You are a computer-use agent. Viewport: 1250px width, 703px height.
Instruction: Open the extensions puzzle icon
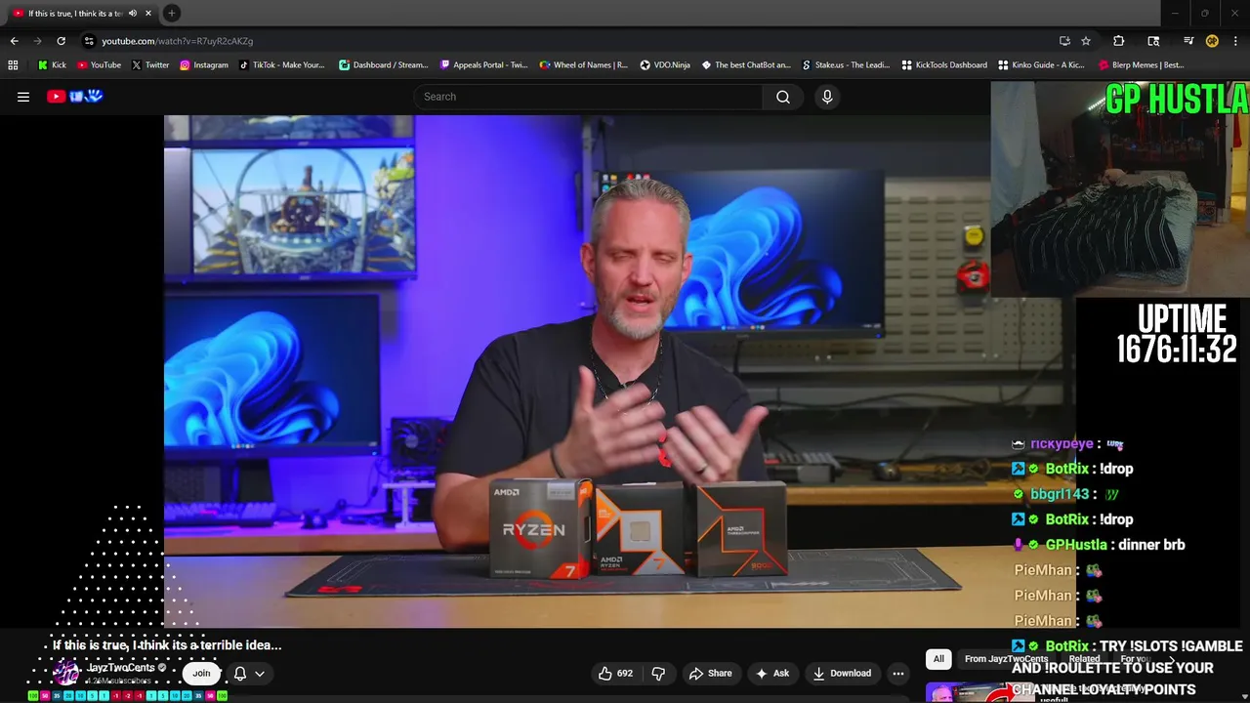click(1119, 41)
